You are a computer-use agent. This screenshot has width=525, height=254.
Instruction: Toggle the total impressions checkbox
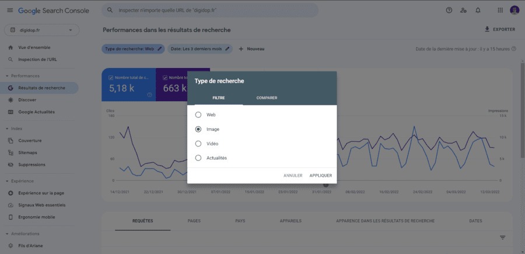point(164,77)
